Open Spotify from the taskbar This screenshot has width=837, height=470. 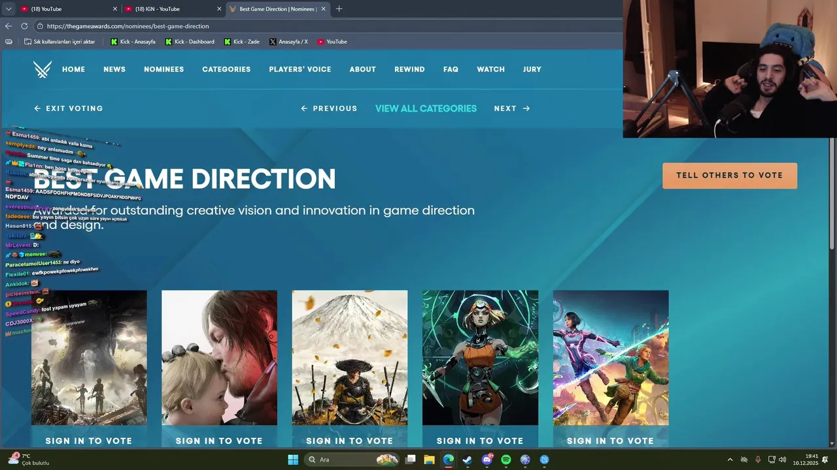coord(506,460)
